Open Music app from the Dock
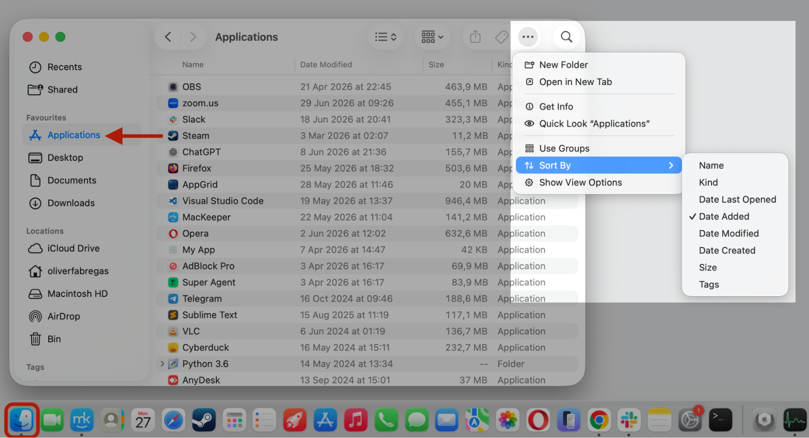This screenshot has width=809, height=438. 356,421
